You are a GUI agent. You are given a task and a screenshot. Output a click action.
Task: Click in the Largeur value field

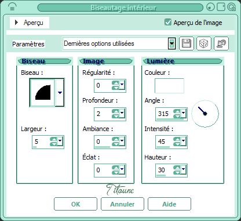(41, 142)
